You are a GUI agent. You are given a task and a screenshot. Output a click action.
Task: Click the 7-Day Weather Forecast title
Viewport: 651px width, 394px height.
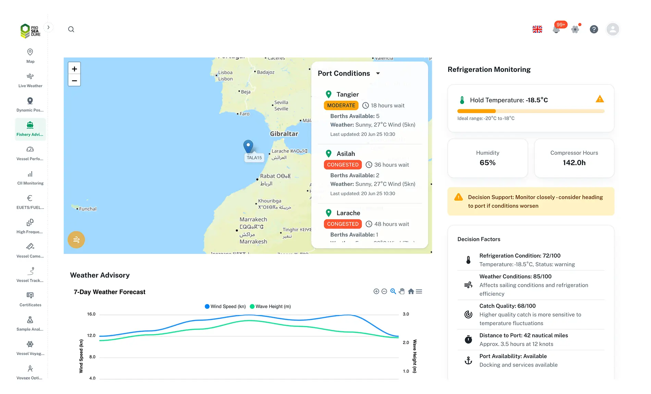[110, 292]
